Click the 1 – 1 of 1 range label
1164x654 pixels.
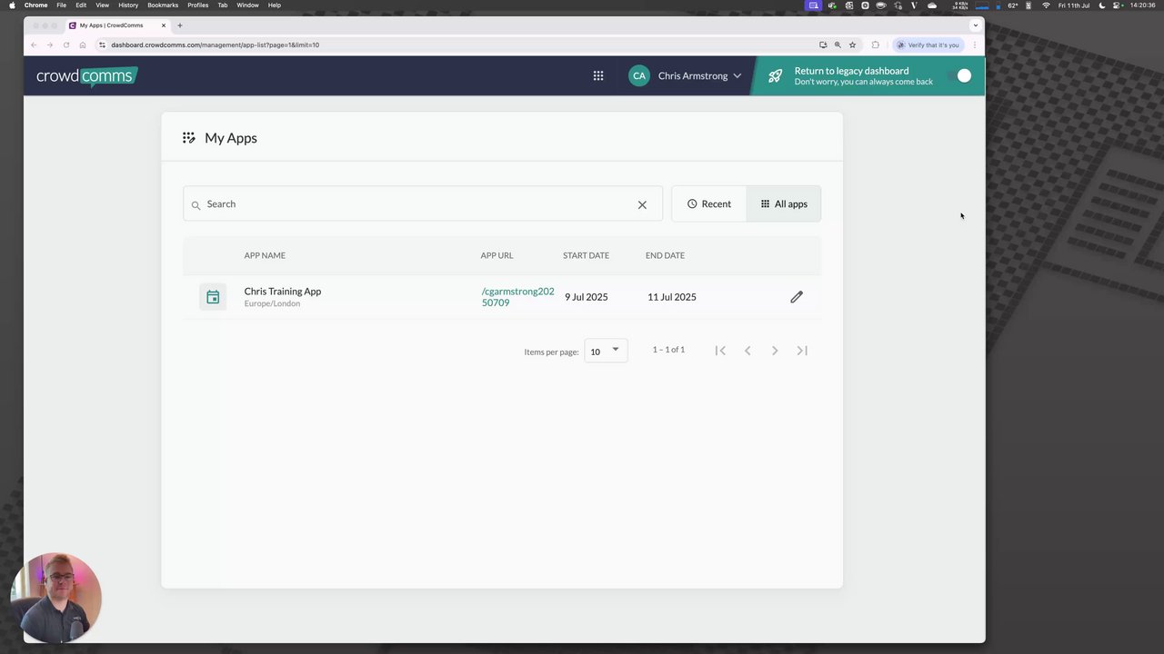[x=668, y=350]
